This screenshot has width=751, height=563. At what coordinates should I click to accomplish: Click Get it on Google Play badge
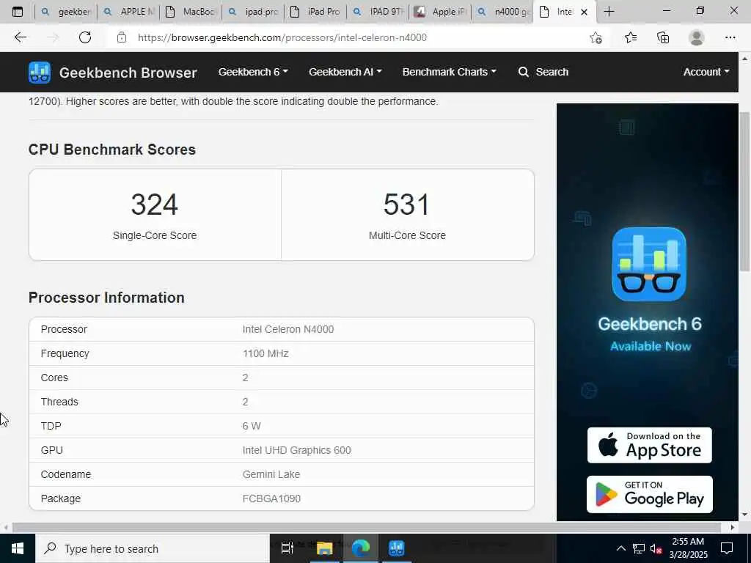(x=650, y=494)
